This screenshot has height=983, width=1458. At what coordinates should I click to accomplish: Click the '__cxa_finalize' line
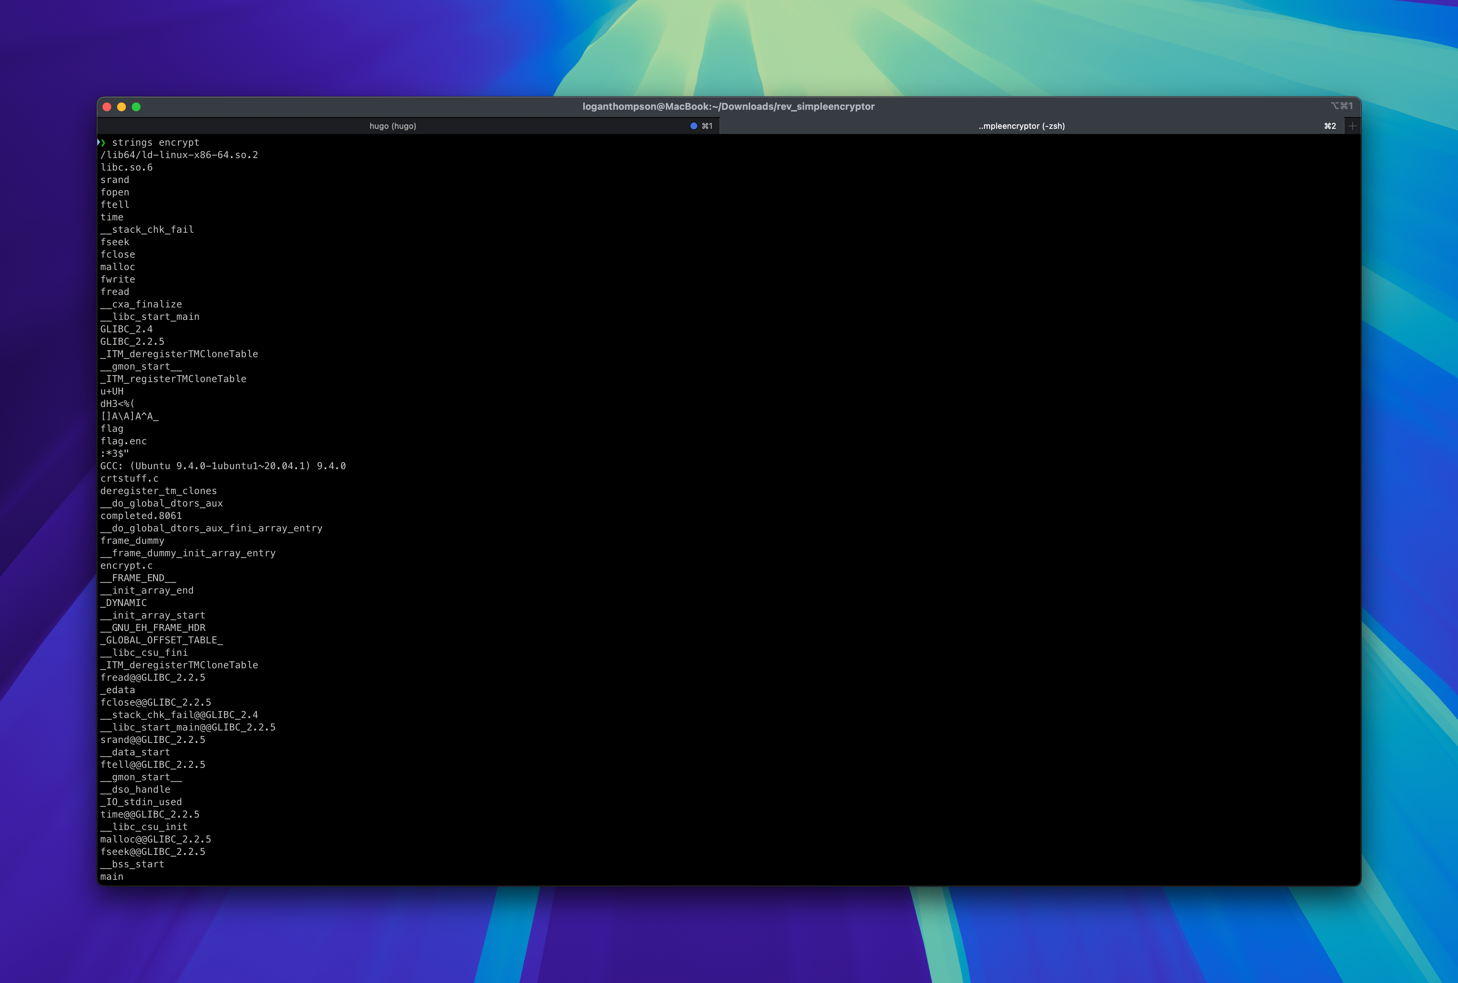pos(141,304)
